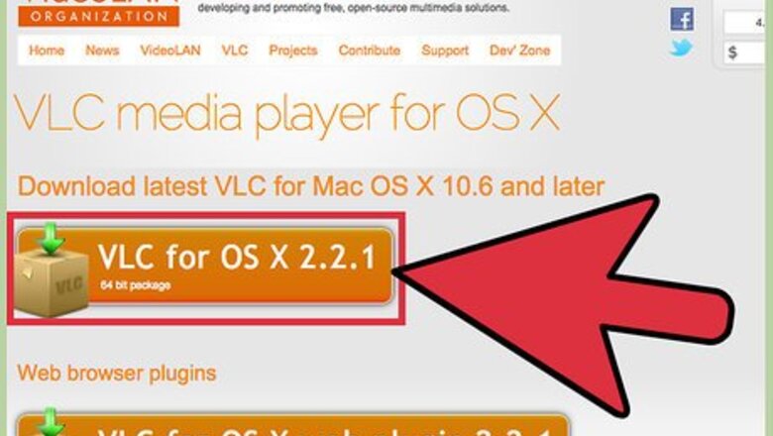
Task: Download VLC for OS X 2.2.1
Action: coord(205,267)
